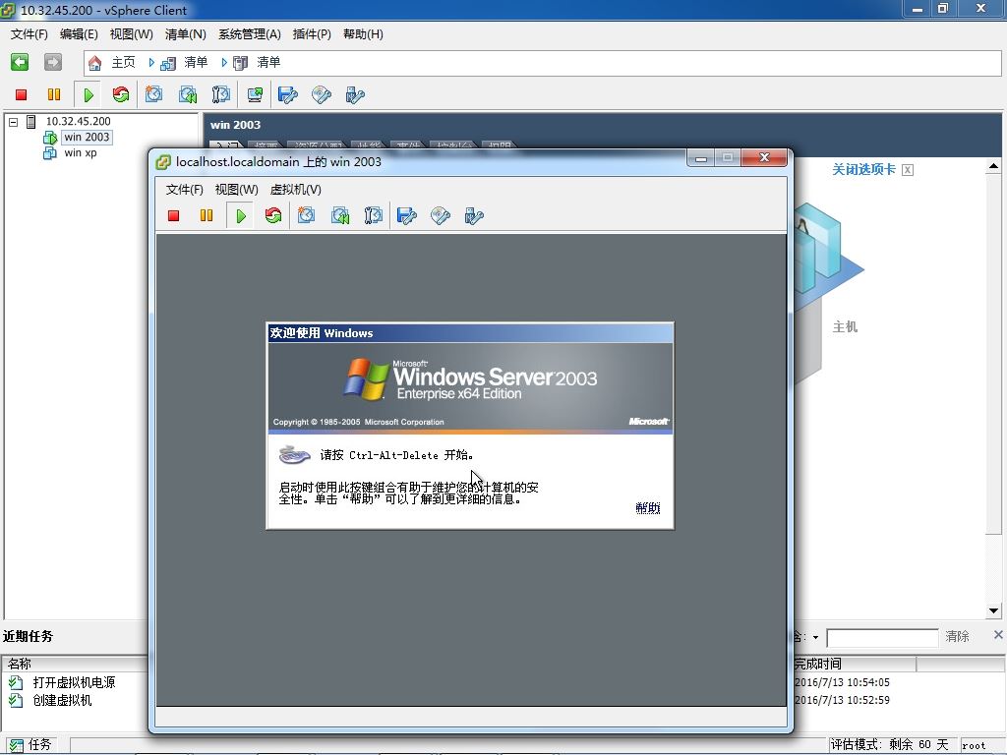Open filter dropdown arrow beside search field
The height and width of the screenshot is (755, 1007).
point(815,637)
